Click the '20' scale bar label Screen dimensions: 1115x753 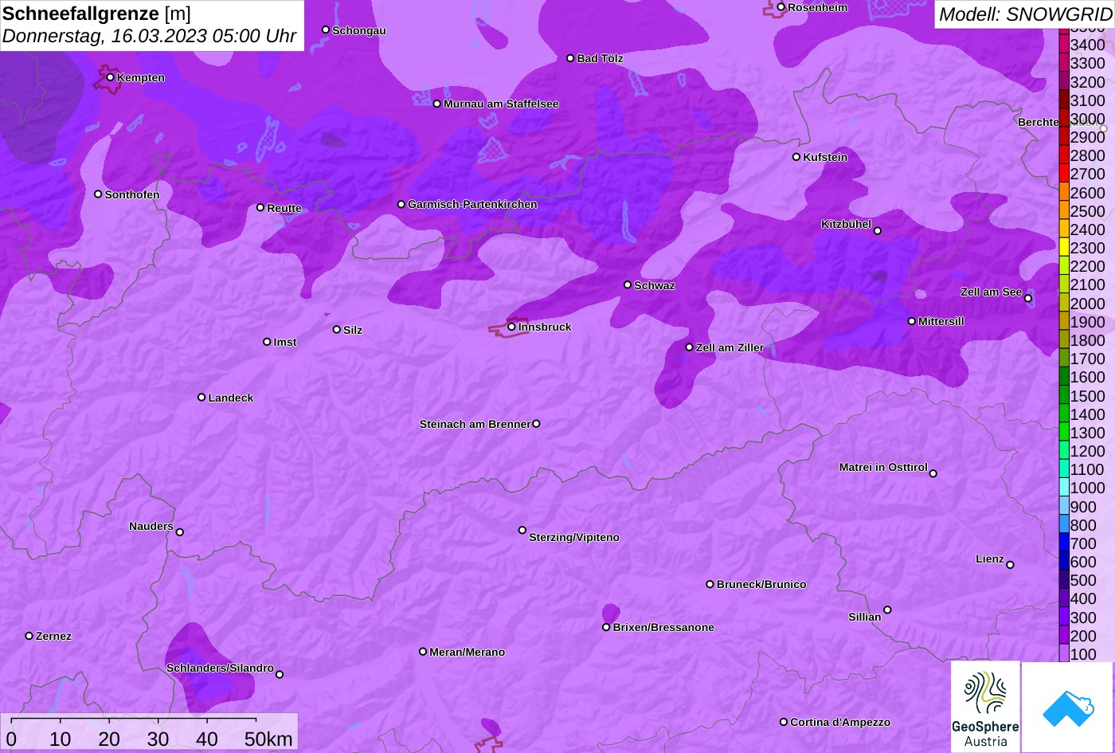click(109, 739)
